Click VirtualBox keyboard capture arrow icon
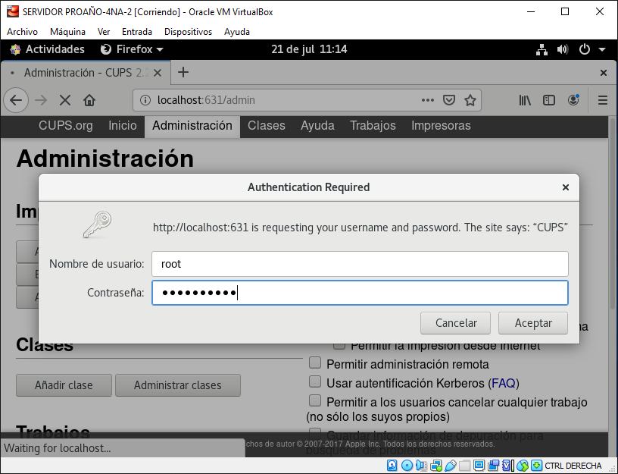The width and height of the screenshot is (618, 474). pyautogui.click(x=536, y=466)
